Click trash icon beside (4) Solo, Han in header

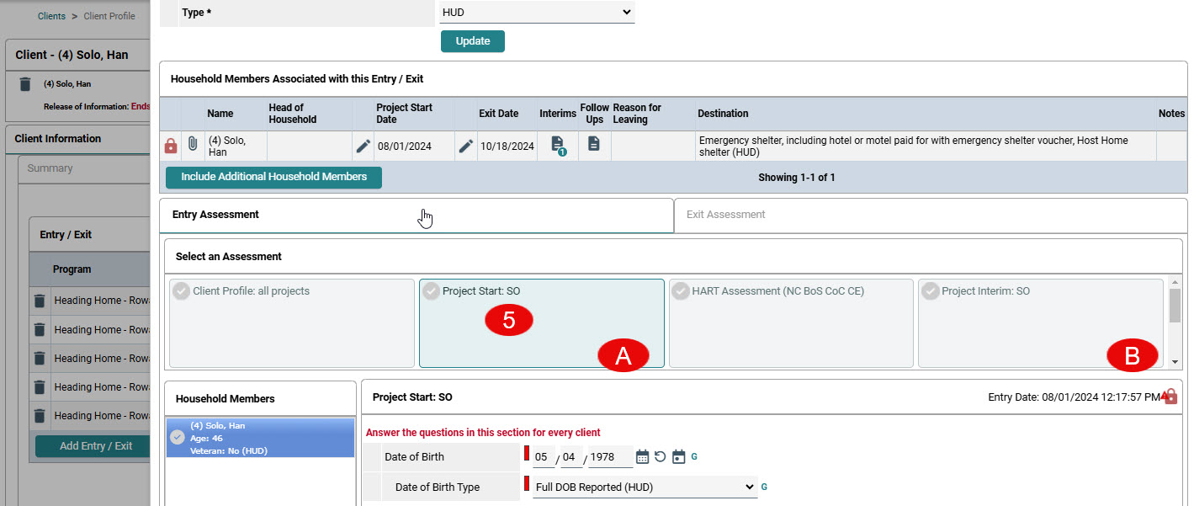click(x=25, y=83)
